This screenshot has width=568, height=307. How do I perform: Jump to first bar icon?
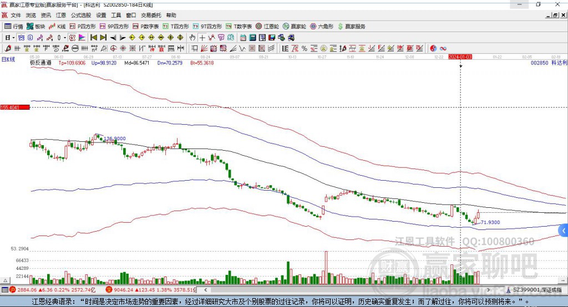click(94, 38)
